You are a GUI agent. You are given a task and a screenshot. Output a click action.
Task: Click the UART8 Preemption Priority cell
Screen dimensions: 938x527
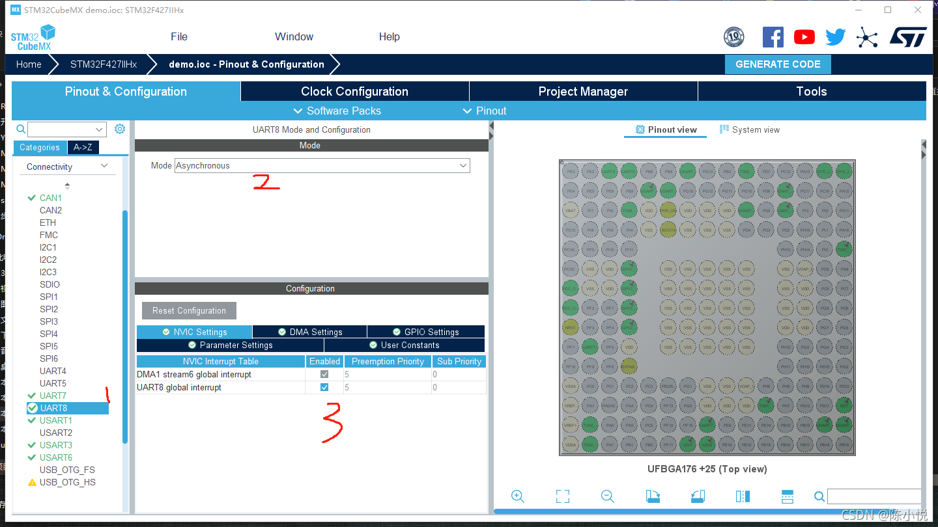388,387
